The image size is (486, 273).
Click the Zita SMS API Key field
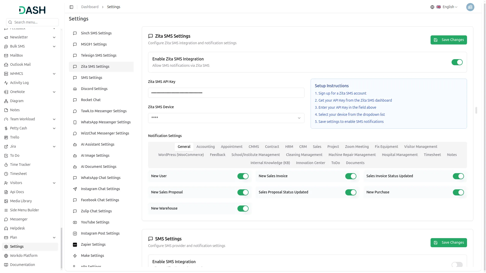(x=226, y=93)
